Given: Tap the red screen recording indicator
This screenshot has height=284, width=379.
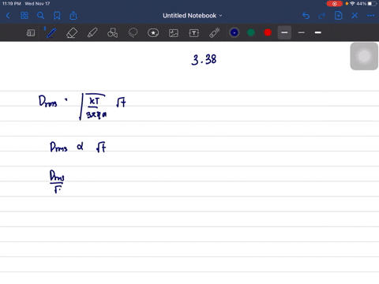Looking at the screenshot, I should point(334,4).
